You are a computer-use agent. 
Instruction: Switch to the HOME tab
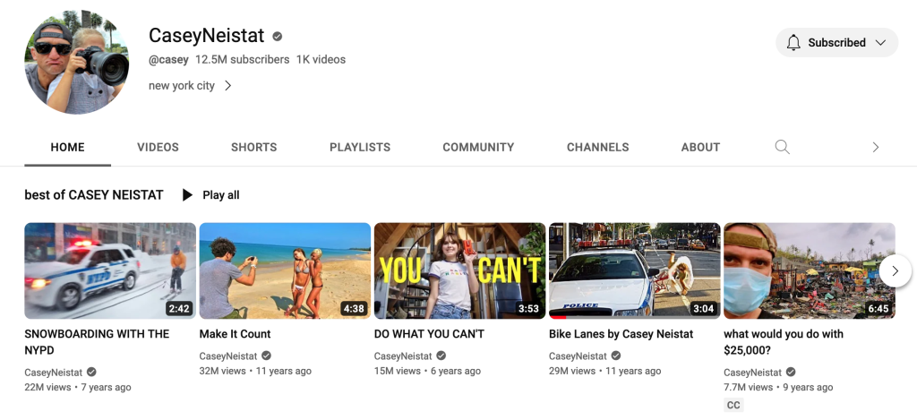[67, 148]
